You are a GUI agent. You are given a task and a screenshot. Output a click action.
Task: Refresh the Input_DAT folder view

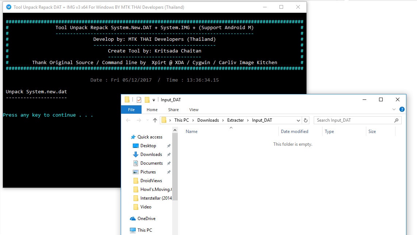(x=306, y=120)
